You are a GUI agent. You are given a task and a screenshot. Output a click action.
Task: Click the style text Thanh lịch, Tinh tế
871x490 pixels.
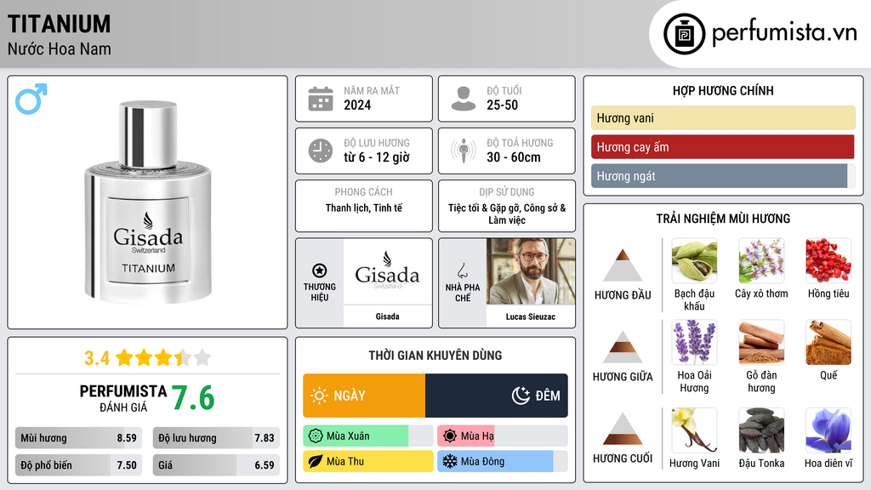[x=364, y=208]
